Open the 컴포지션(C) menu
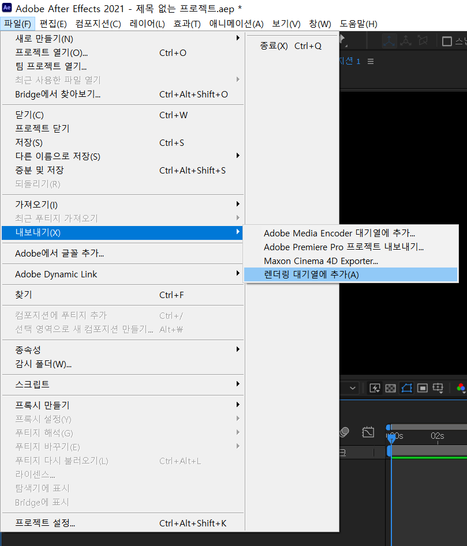Screen dimensions: 467x546 98,24
